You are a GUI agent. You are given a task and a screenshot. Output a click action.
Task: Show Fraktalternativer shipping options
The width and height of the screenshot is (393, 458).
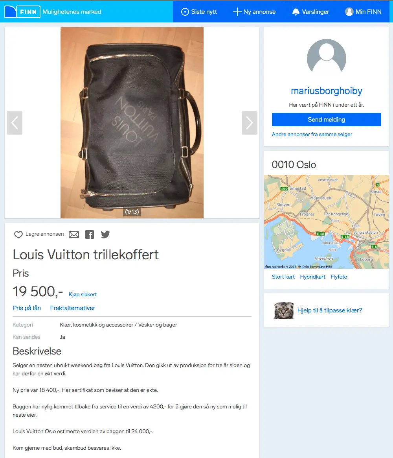[73, 308]
